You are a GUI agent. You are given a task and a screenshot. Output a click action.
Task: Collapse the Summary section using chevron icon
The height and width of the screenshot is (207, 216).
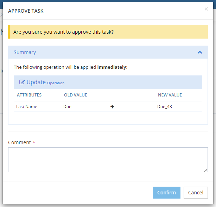coord(200,52)
